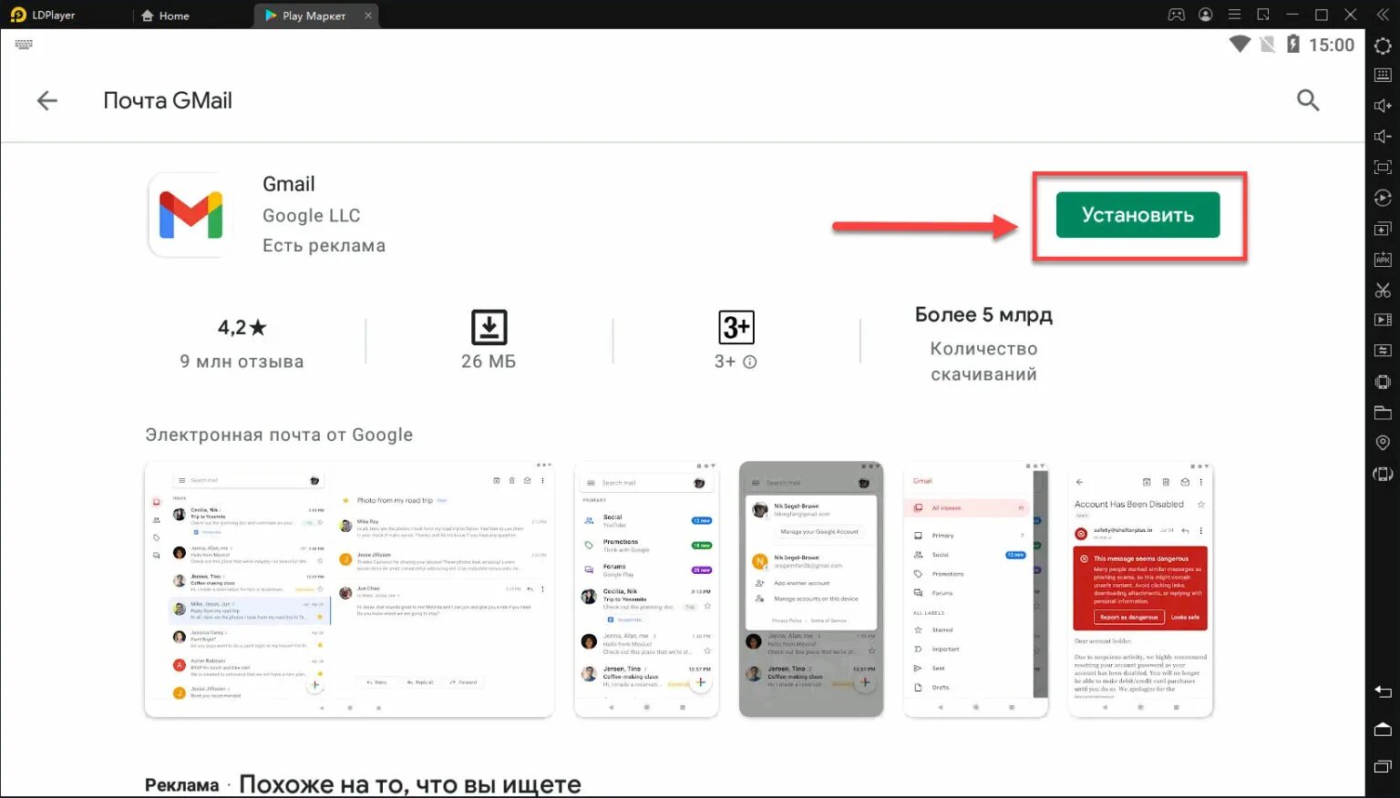Click Похоже на то, что вы ищете heading
Image resolution: width=1400 pixels, height=798 pixels.
point(410,784)
